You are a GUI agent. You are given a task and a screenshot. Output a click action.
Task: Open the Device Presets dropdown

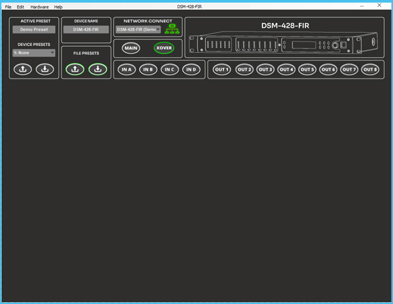point(34,53)
